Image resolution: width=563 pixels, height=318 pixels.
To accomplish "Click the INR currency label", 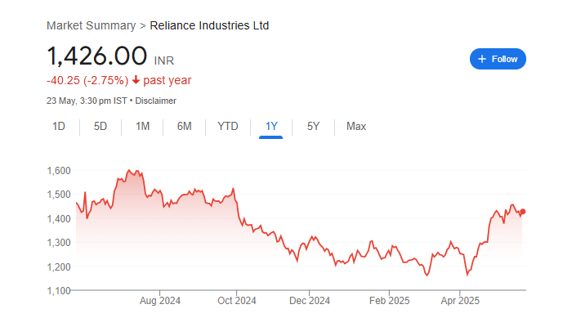I will [164, 60].
